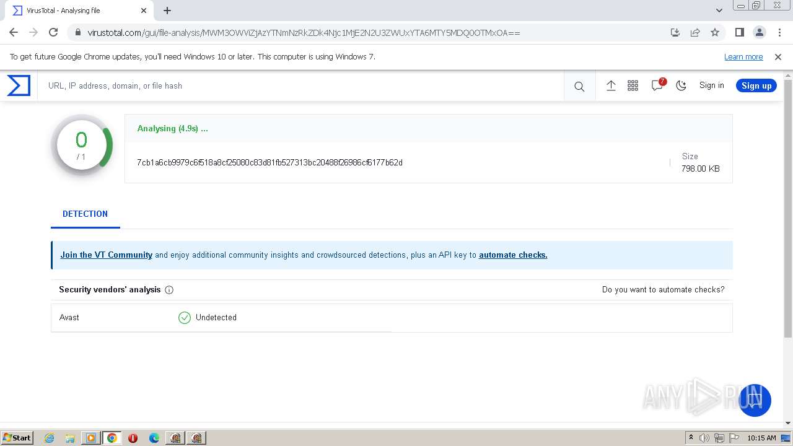
Task: Click the Learn more link
Action: pyautogui.click(x=743, y=57)
